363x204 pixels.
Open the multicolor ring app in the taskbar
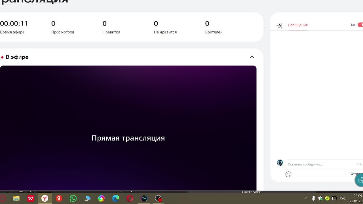[102, 198]
